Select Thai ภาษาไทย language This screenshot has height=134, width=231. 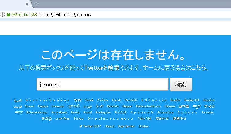point(63,119)
